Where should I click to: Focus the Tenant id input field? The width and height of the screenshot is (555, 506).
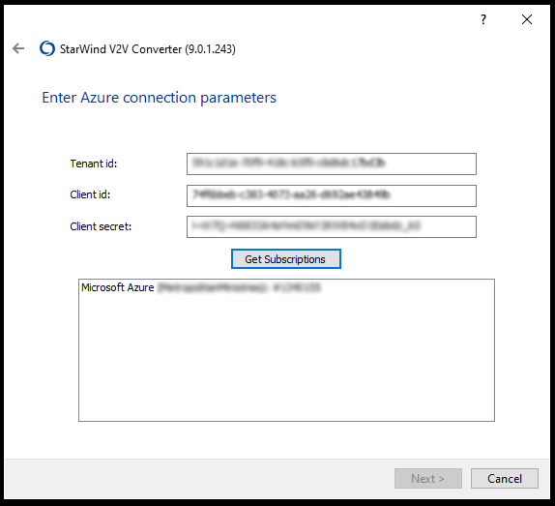point(332,164)
